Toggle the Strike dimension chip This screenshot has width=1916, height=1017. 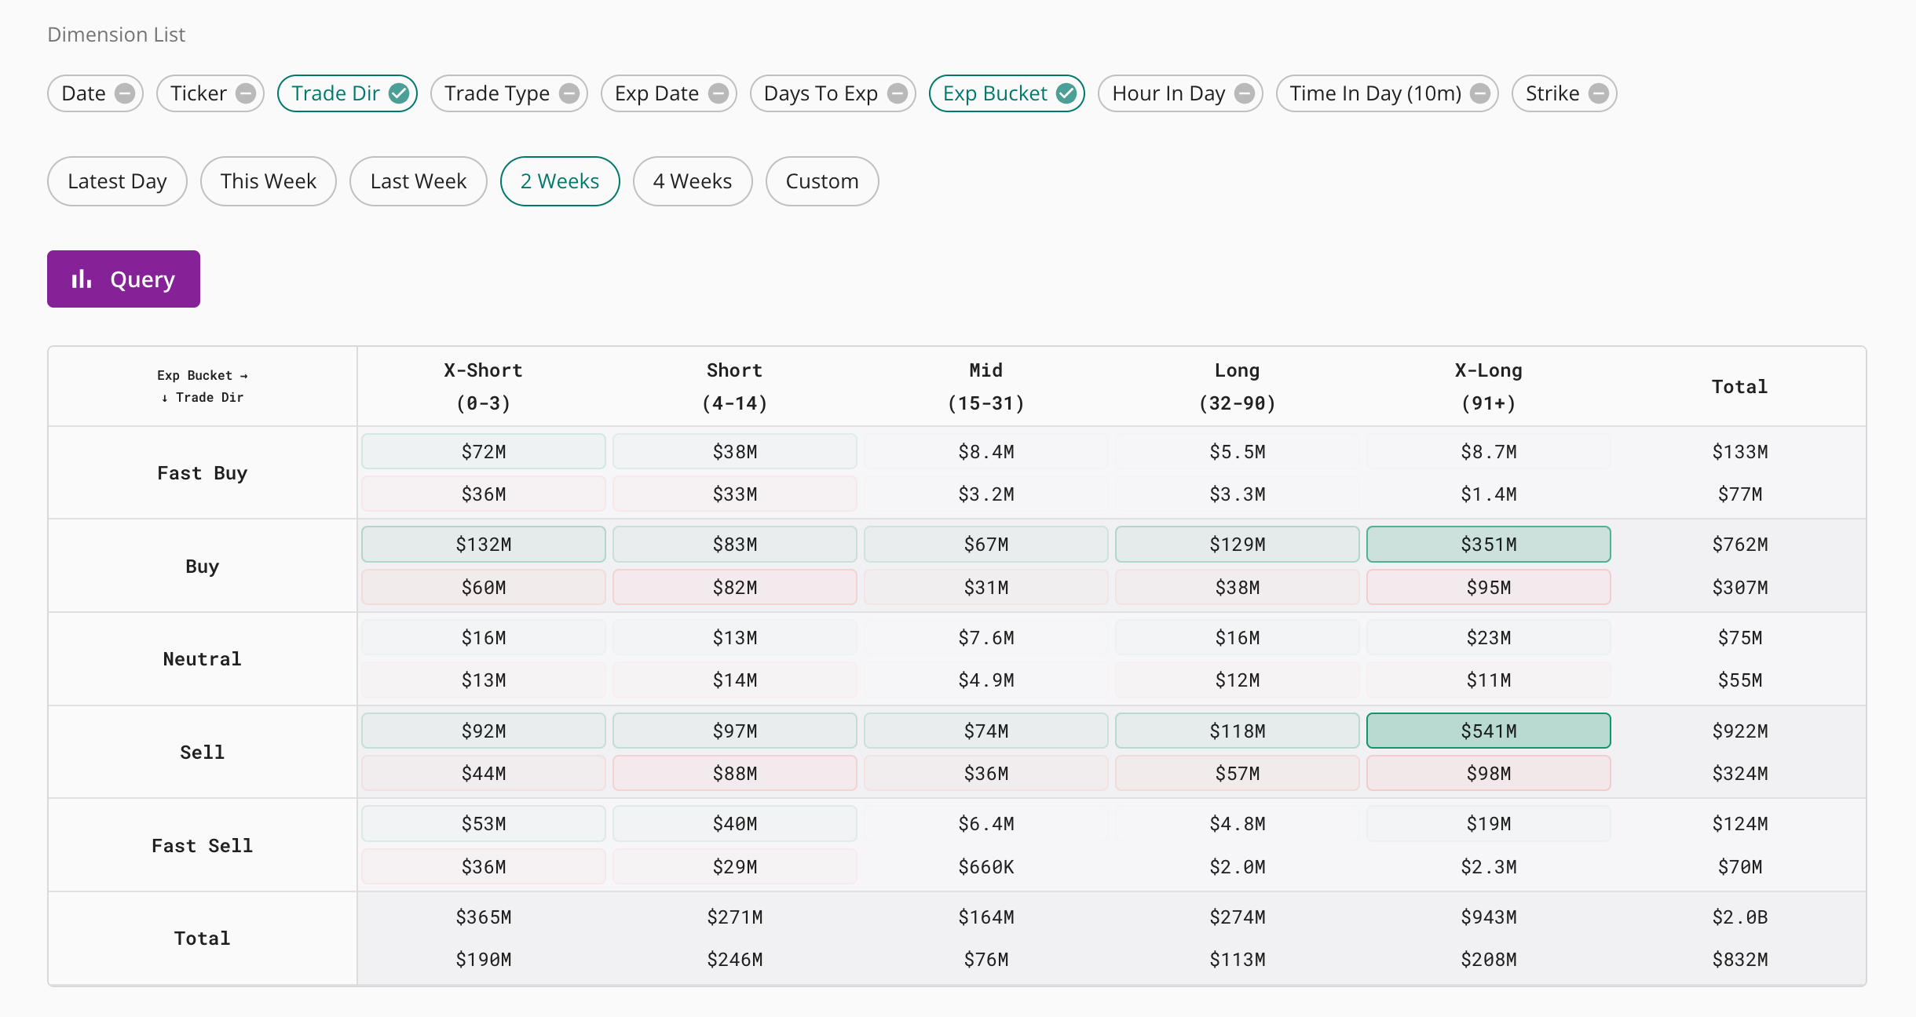click(1564, 93)
